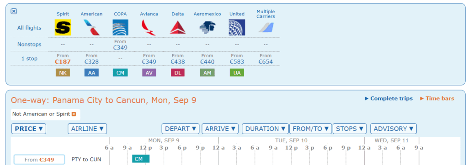Select the Spirit airline logo

pyautogui.click(x=63, y=27)
